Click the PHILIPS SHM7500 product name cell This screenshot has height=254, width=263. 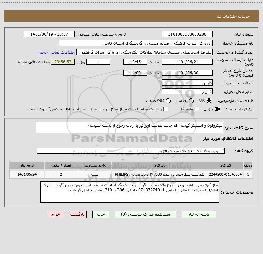point(160,174)
